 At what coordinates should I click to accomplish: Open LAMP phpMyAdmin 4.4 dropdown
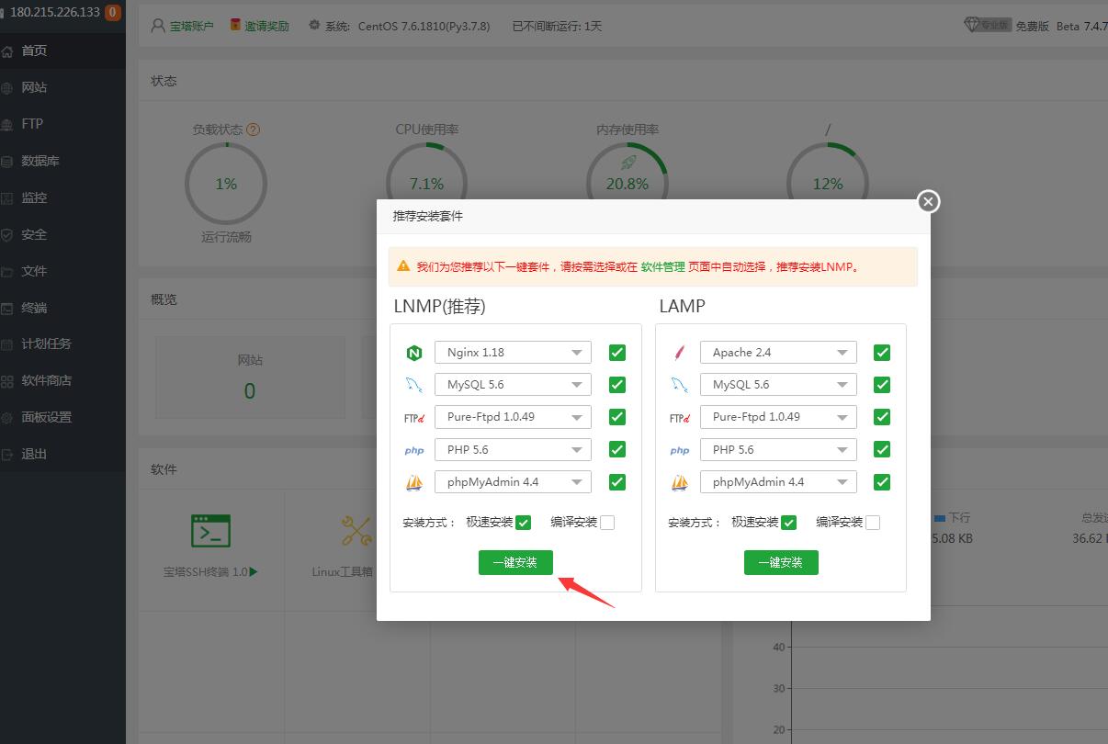778,482
